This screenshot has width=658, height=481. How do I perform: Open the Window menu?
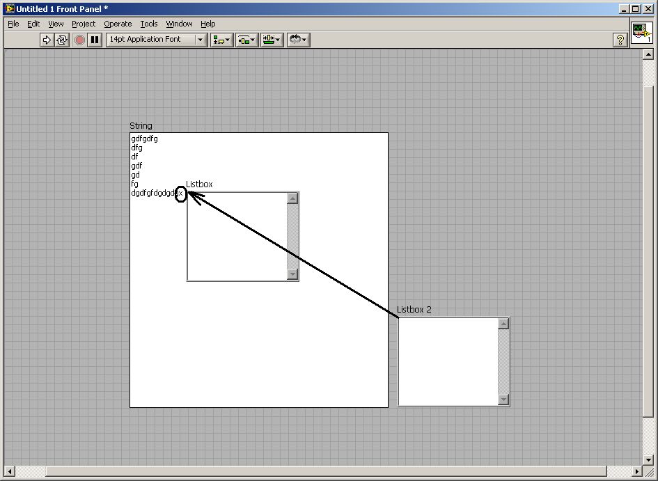tap(179, 24)
